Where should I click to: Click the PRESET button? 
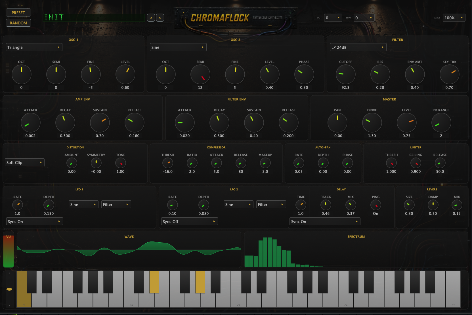[18, 13]
